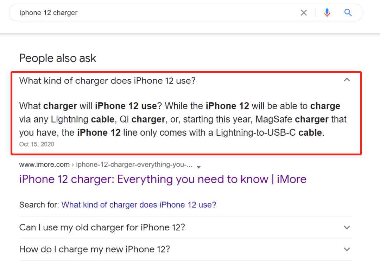Click the 'Search for:' label text
This screenshot has height=266, width=380.
39,205
